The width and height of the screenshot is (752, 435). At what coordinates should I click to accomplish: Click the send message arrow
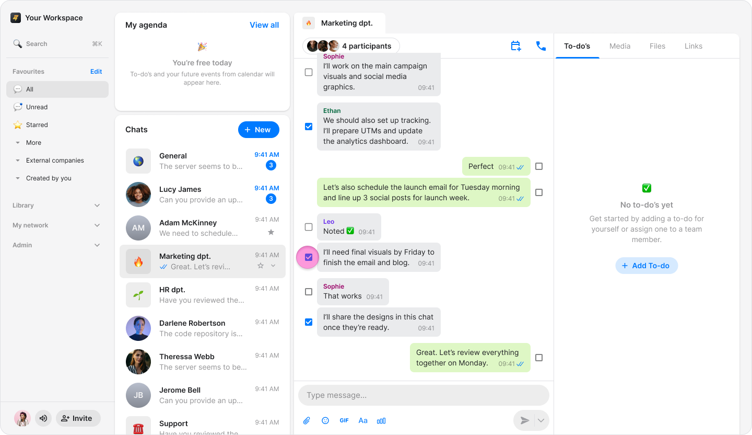525,420
